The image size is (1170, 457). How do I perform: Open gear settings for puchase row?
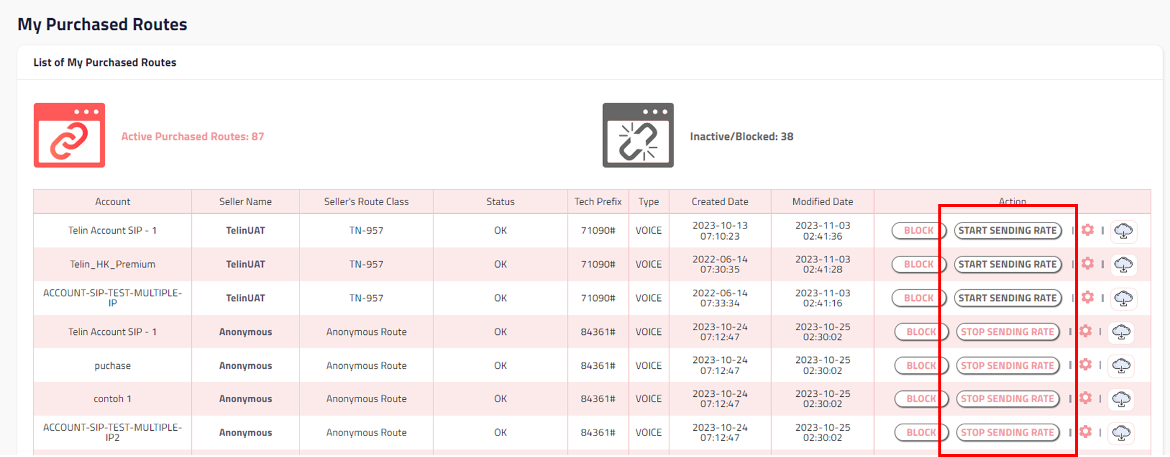point(1085,365)
